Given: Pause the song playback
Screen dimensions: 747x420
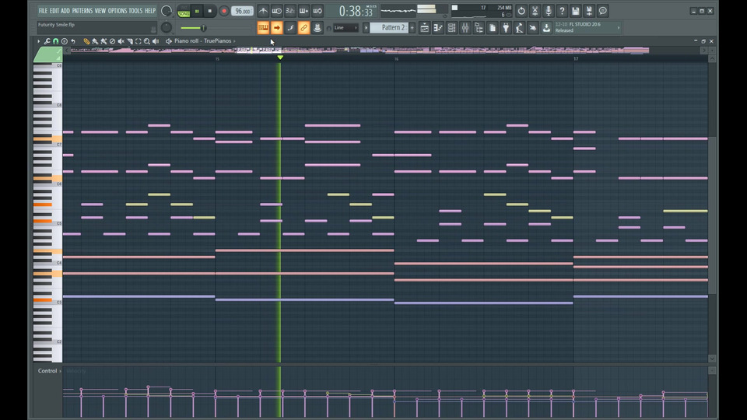Looking at the screenshot, I should coord(197,11).
